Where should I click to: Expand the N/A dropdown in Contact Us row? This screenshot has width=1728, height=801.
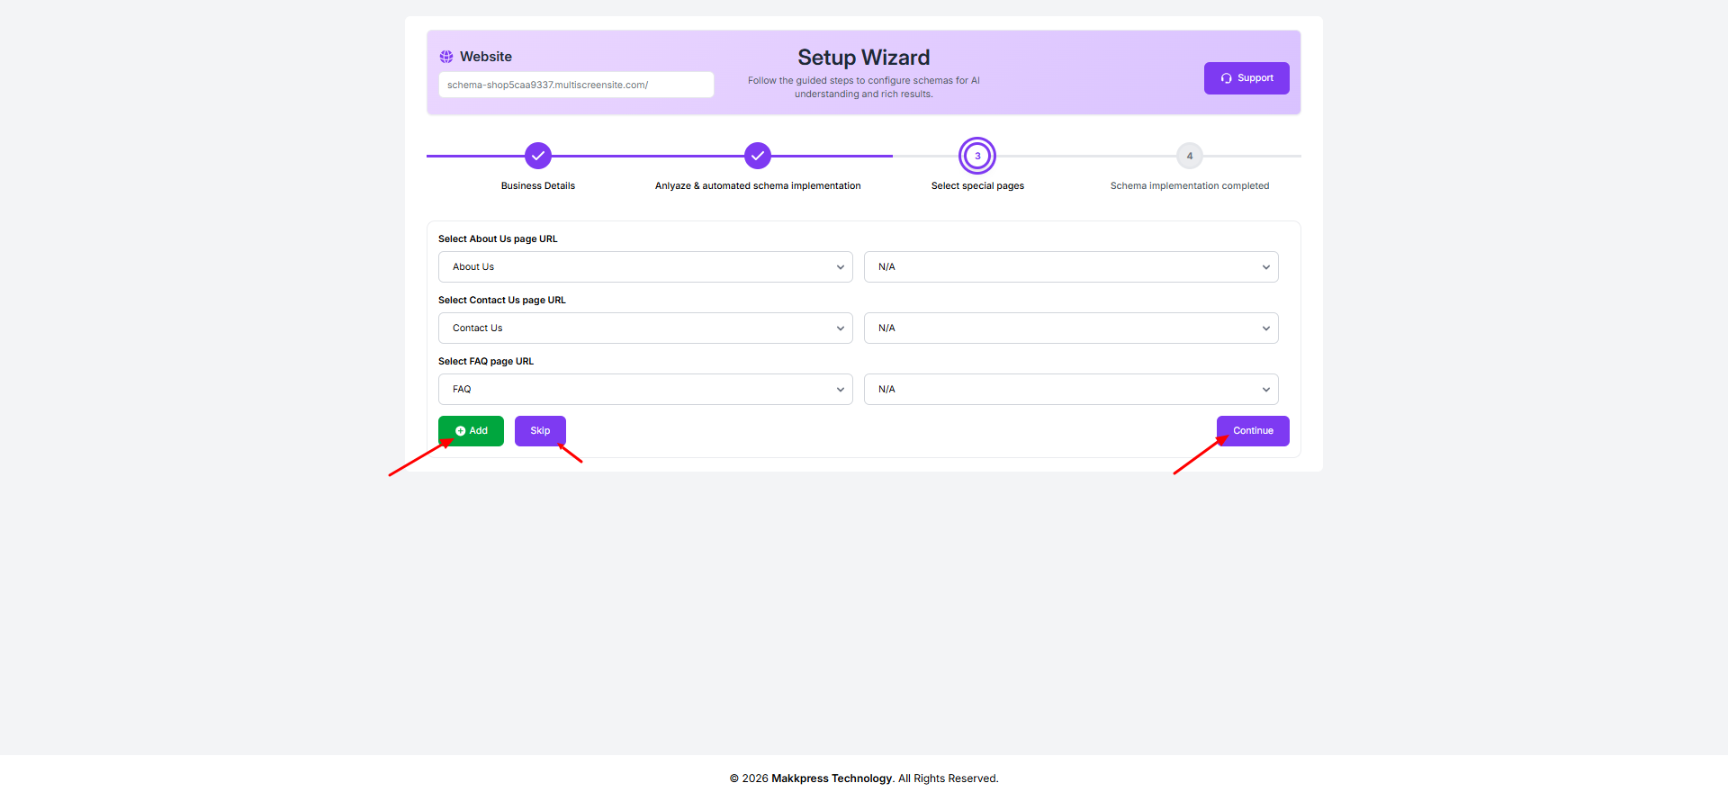click(1070, 328)
